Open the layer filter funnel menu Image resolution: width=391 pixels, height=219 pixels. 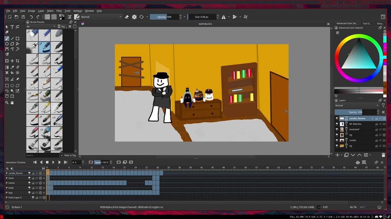(x=383, y=105)
